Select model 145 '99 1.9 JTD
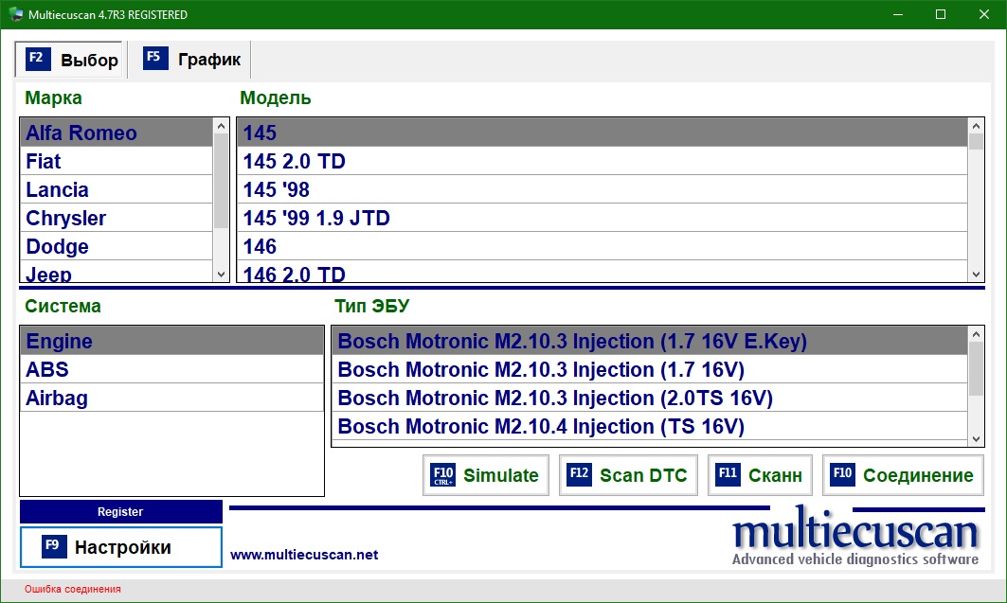1007x603 pixels. coord(602,218)
